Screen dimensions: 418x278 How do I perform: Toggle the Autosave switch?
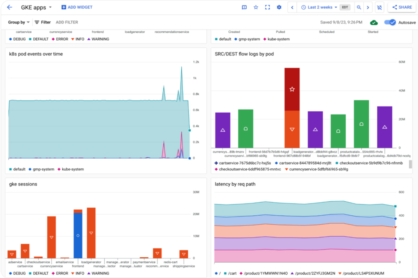pos(390,22)
